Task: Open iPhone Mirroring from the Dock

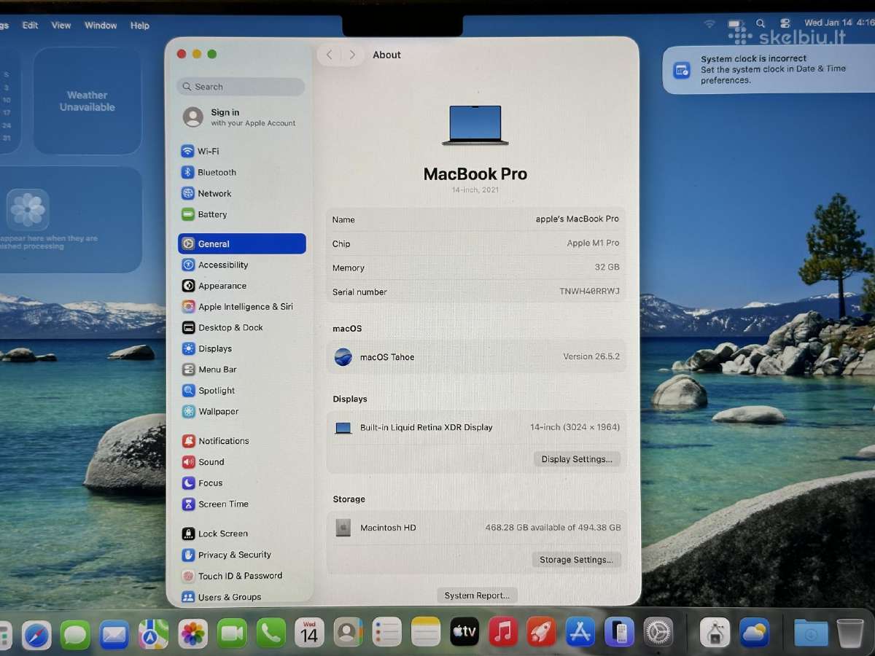Action: 619,631
